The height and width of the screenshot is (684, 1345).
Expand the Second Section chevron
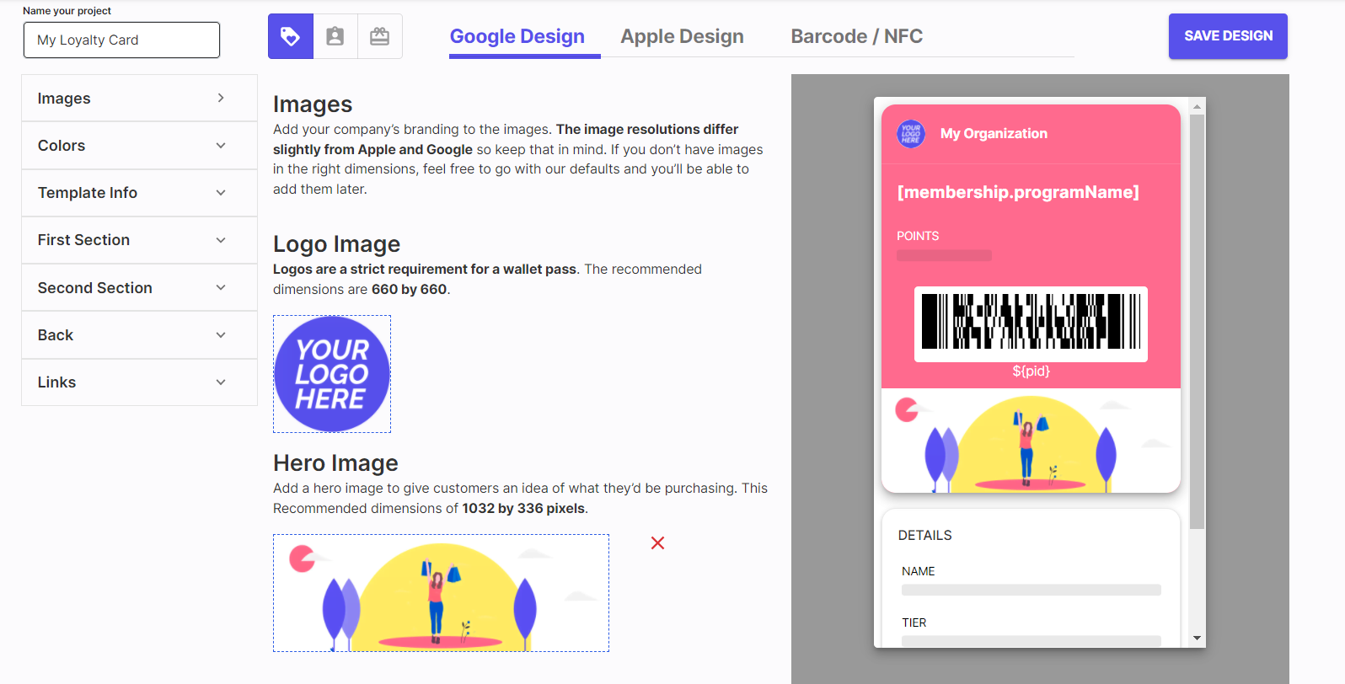(221, 287)
